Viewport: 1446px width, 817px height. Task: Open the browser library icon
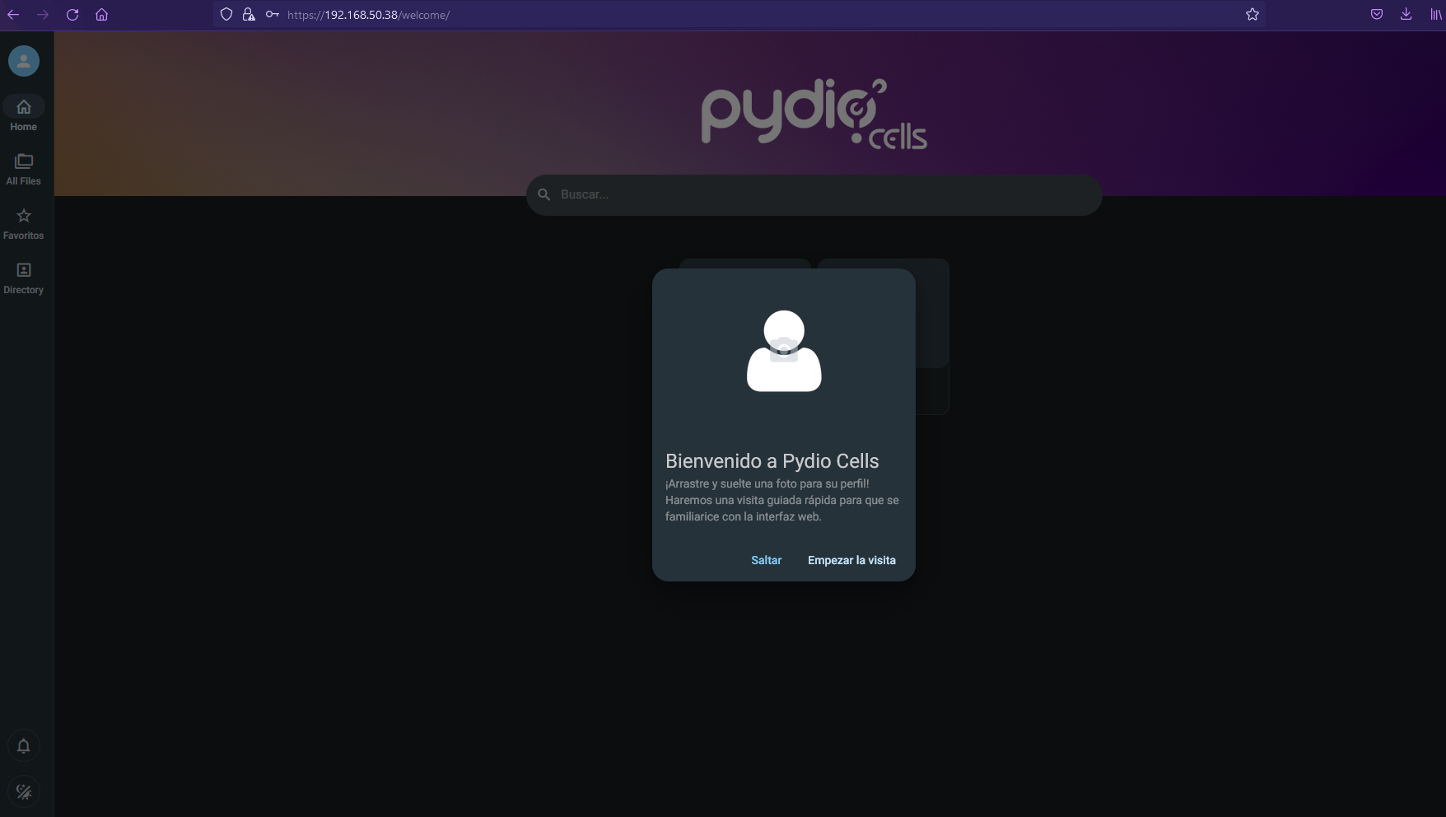pos(1435,15)
